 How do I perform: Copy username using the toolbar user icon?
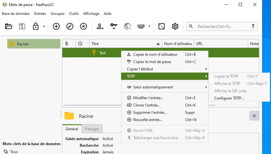click(100, 26)
